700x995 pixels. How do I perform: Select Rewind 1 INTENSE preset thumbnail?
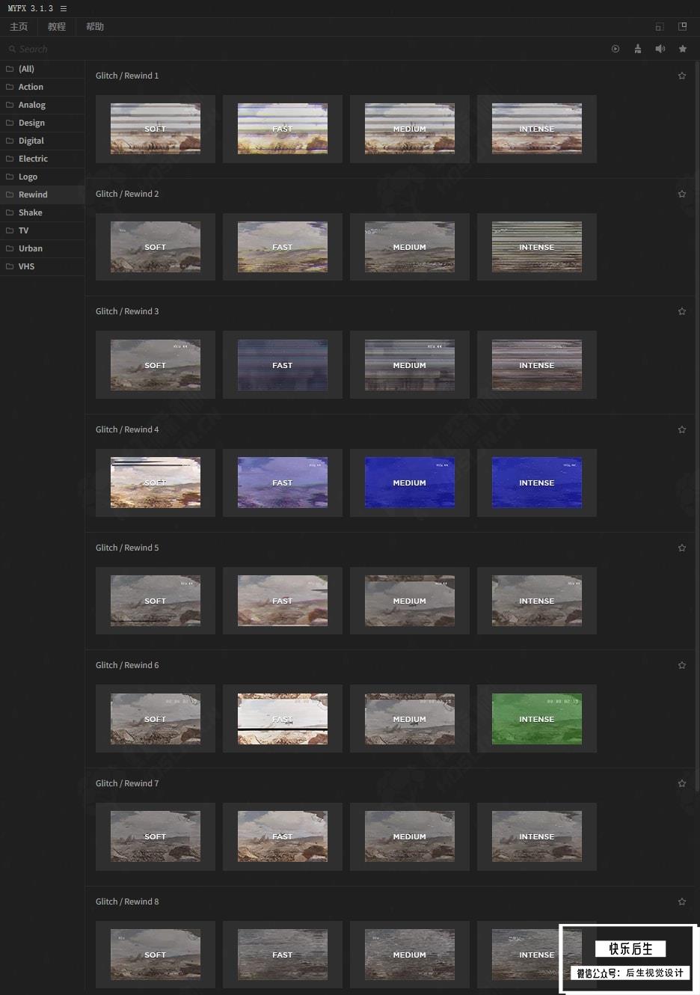click(x=537, y=129)
